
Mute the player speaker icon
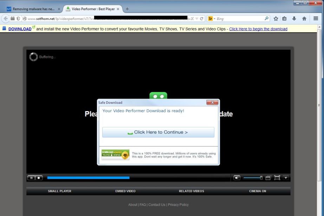click(237, 178)
